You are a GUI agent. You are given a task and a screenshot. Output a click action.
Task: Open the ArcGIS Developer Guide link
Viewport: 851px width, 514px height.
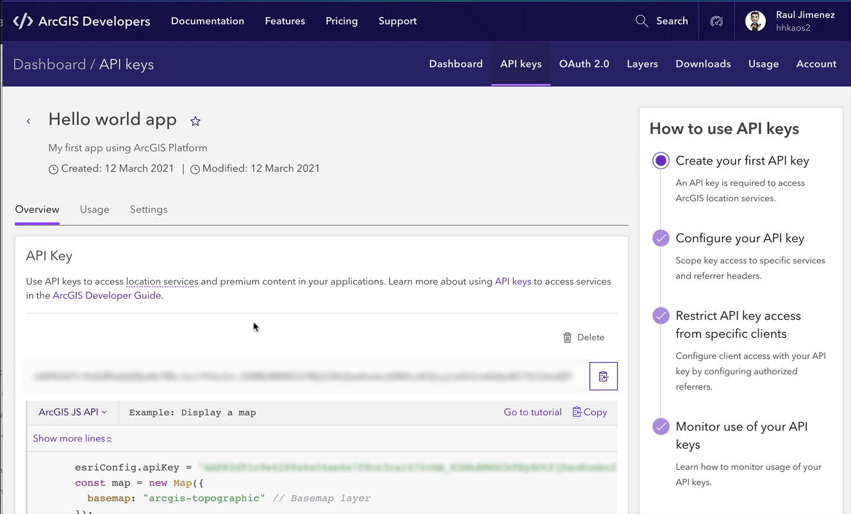coord(107,295)
